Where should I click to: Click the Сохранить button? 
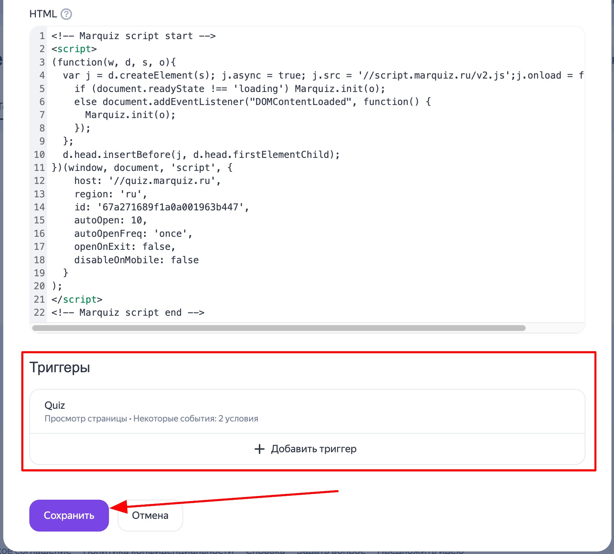(69, 515)
